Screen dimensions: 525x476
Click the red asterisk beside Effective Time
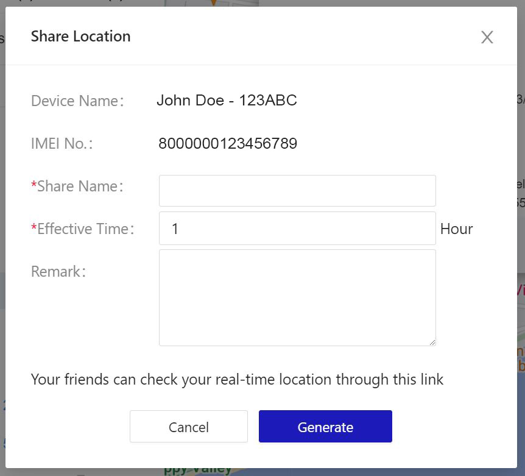pos(34,228)
